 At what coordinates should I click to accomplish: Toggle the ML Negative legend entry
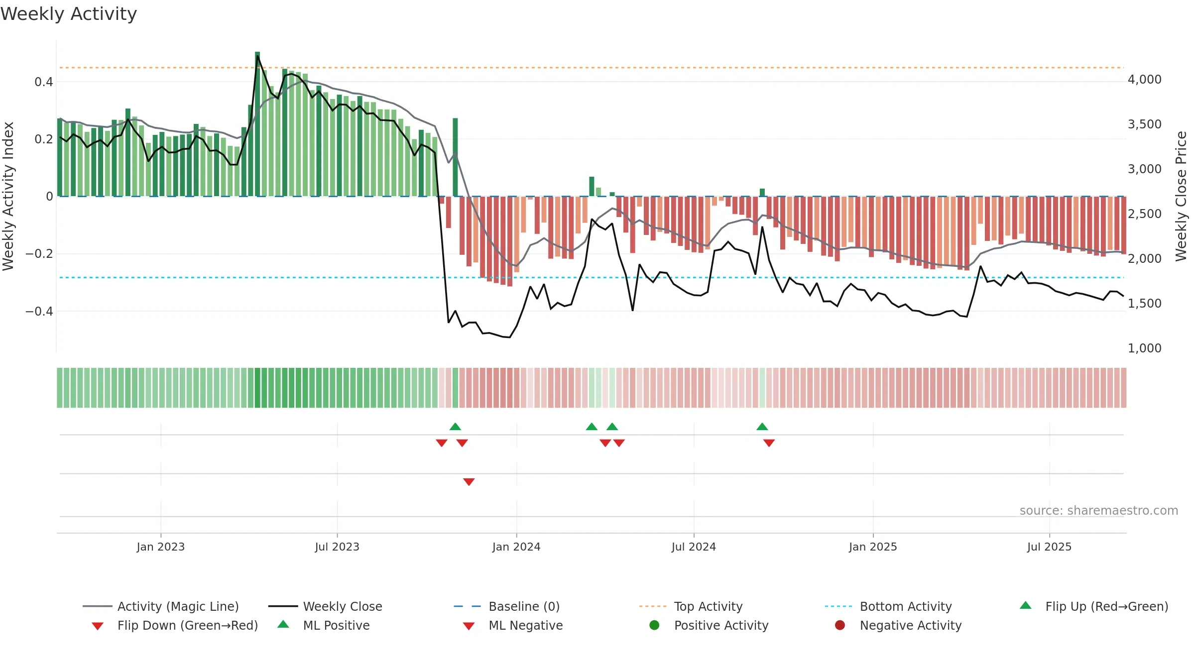point(513,625)
